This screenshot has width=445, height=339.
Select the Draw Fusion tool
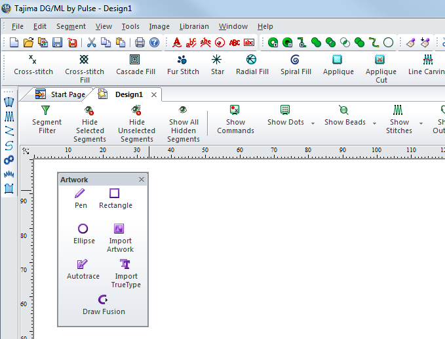coord(103,304)
